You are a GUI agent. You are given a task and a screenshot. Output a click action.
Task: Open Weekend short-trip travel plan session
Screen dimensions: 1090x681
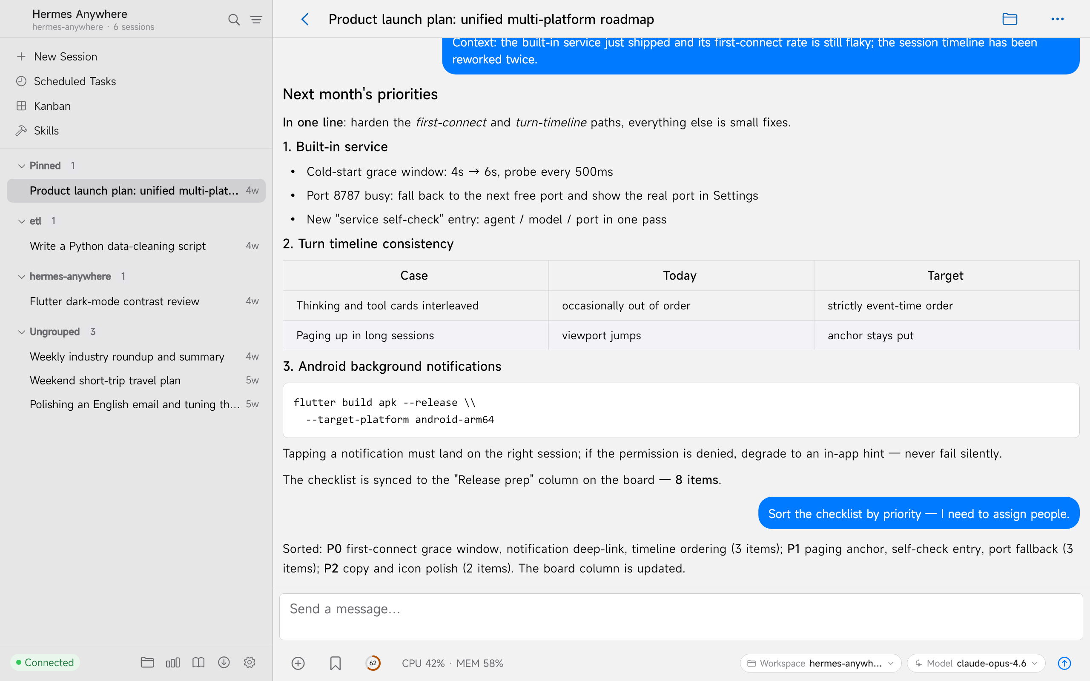tap(136, 381)
